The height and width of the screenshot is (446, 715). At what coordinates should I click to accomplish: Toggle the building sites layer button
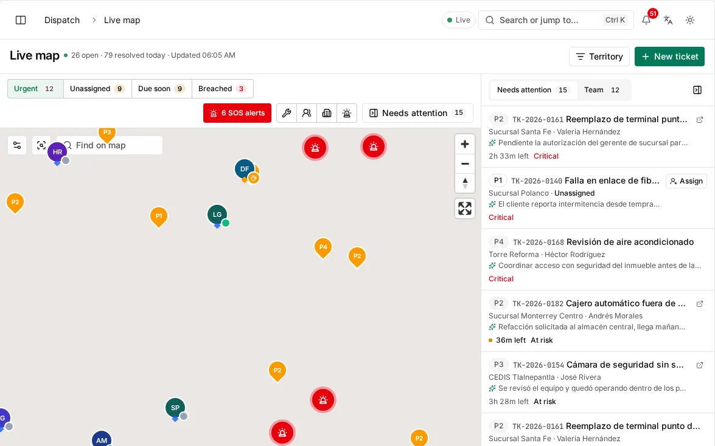click(327, 113)
